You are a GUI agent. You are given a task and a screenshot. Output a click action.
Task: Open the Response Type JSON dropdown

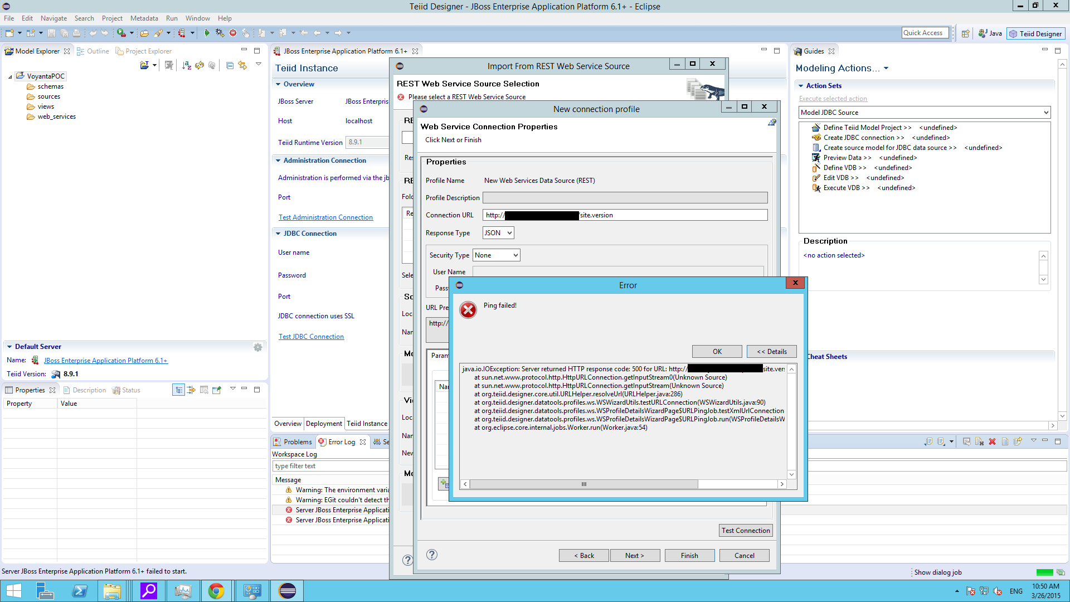498,233
